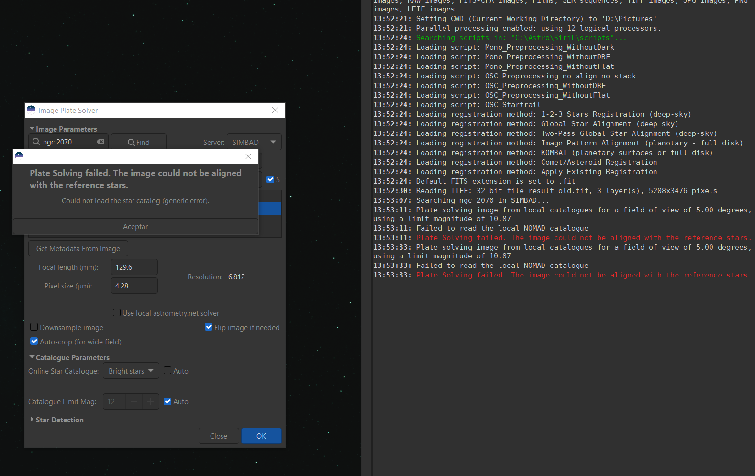The image size is (755, 476).
Task: Open the Bright stars catalogue dropdown
Action: click(131, 371)
